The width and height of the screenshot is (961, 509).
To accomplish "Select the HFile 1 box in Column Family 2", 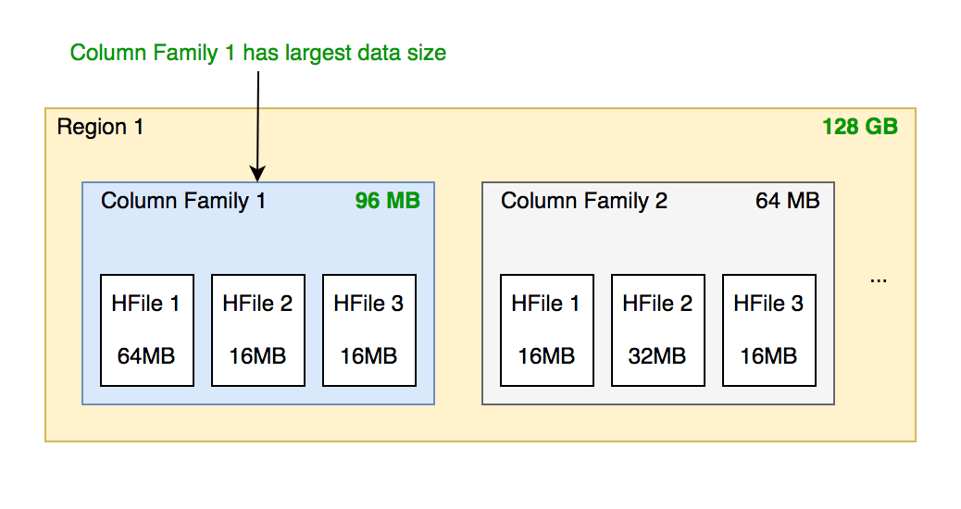I will tap(546, 329).
